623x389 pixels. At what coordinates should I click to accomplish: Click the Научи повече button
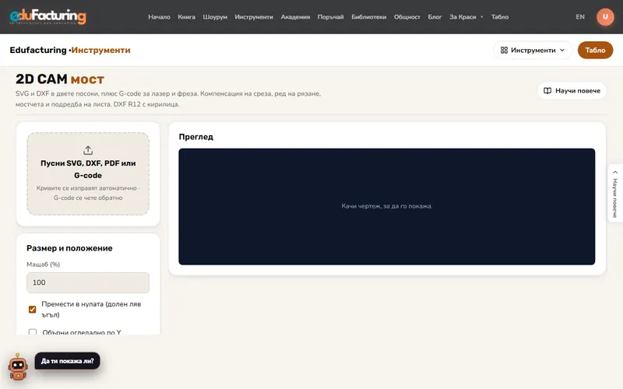point(572,91)
